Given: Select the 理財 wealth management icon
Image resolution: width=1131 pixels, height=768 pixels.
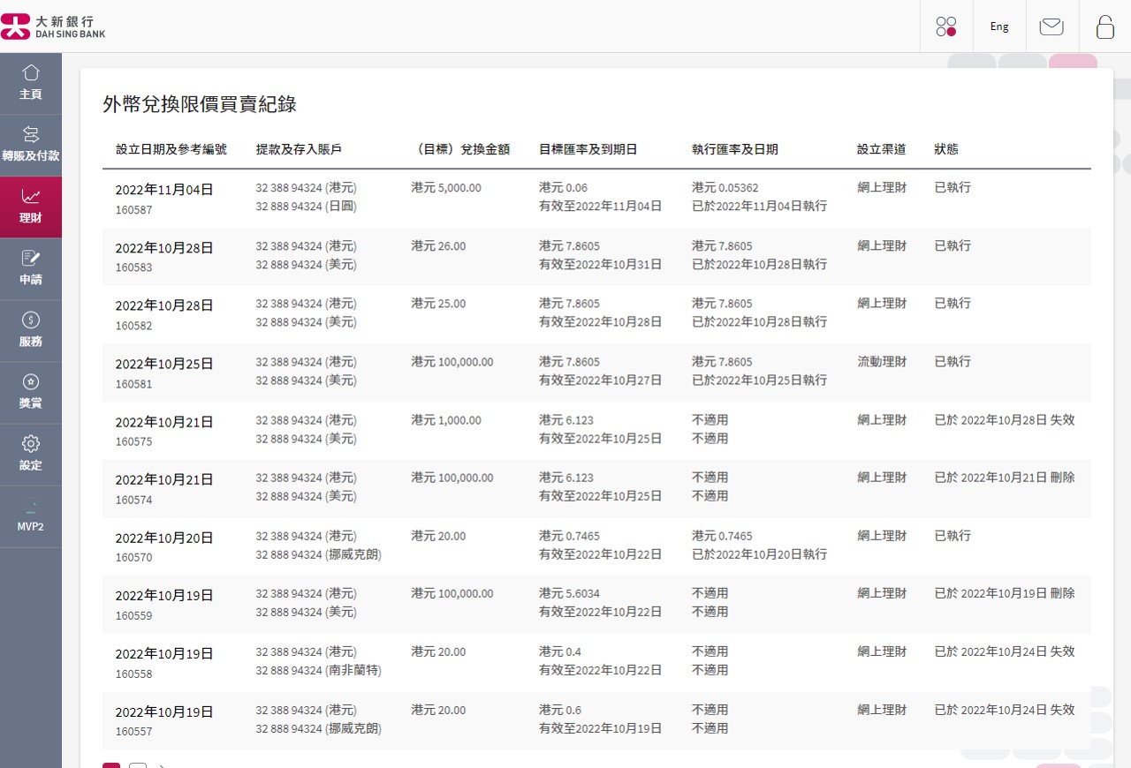Looking at the screenshot, I should 31,206.
